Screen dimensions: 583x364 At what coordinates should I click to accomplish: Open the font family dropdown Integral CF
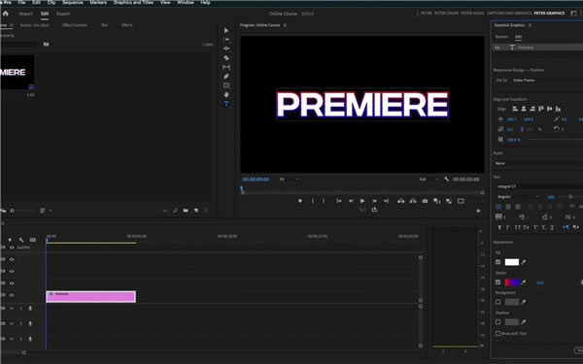pyautogui.click(x=539, y=186)
